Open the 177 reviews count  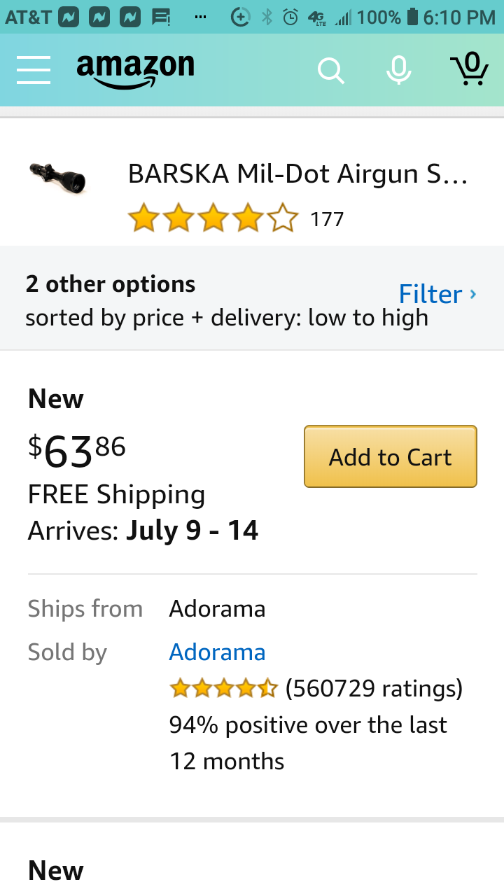pyautogui.click(x=327, y=219)
